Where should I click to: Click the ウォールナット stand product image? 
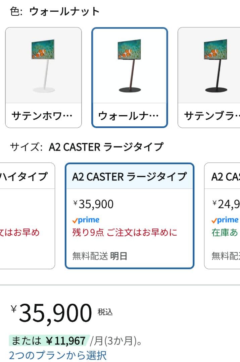point(130,66)
